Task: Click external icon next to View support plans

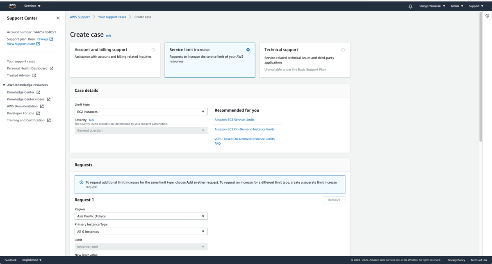Action: tap(38, 43)
